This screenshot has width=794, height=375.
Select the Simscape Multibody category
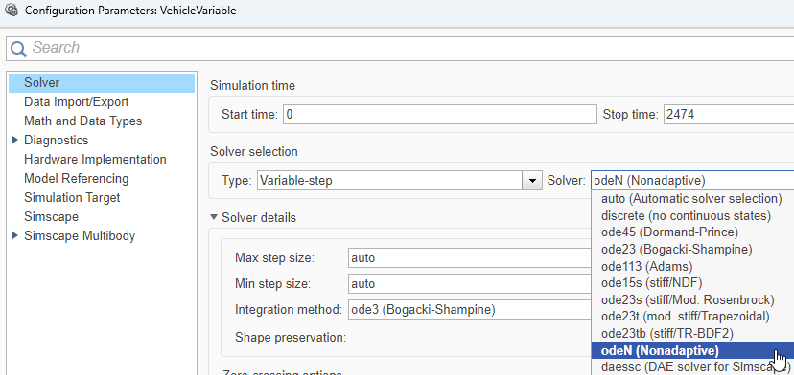point(80,236)
